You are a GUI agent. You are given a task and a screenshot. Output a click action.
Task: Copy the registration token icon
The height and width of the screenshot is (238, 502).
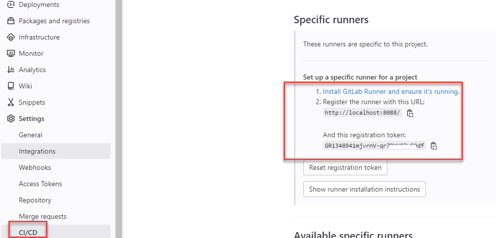[434, 146]
